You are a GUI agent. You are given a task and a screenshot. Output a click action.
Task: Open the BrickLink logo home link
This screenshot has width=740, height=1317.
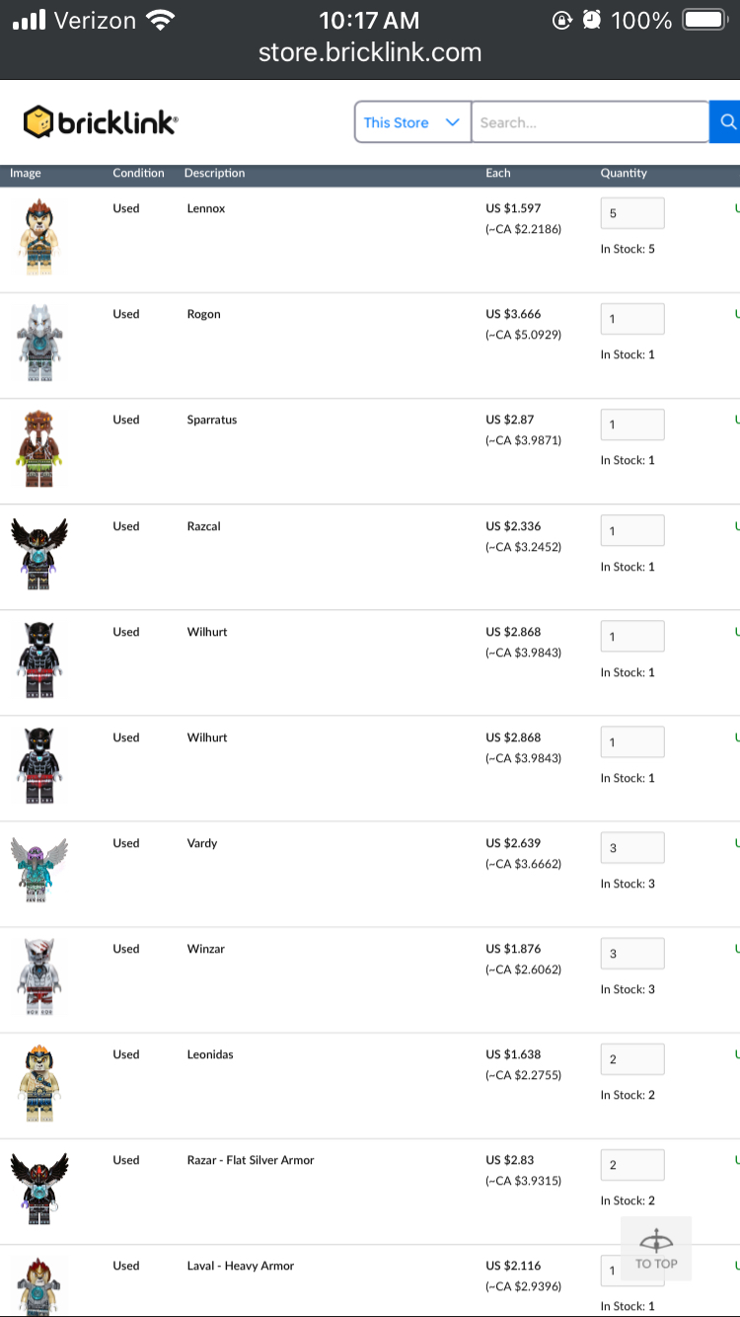[101, 122]
